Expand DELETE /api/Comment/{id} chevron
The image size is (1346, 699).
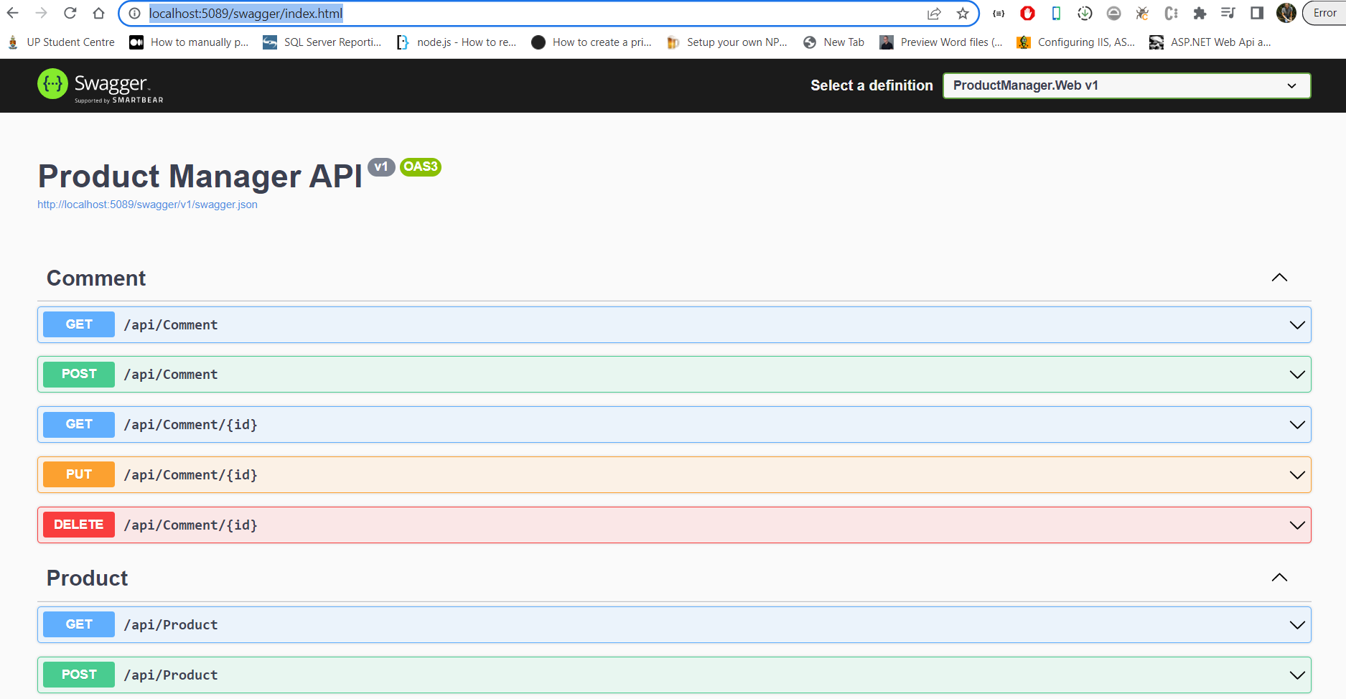coord(1297,525)
